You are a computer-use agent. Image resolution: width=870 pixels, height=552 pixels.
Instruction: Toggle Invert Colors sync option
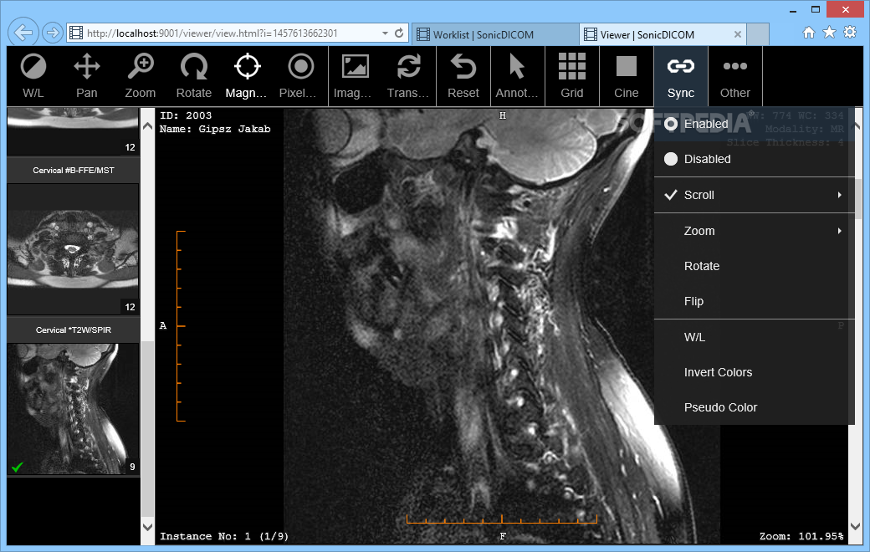tap(754, 372)
